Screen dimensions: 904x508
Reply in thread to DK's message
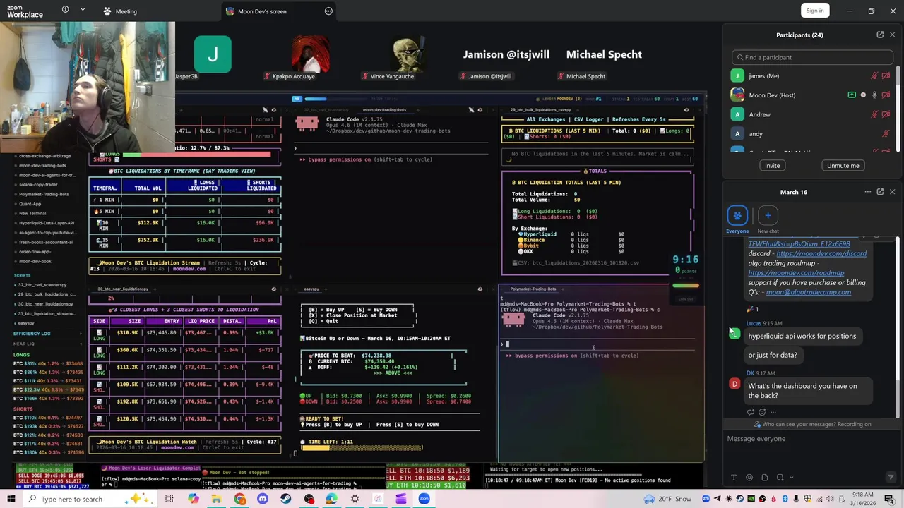(751, 412)
